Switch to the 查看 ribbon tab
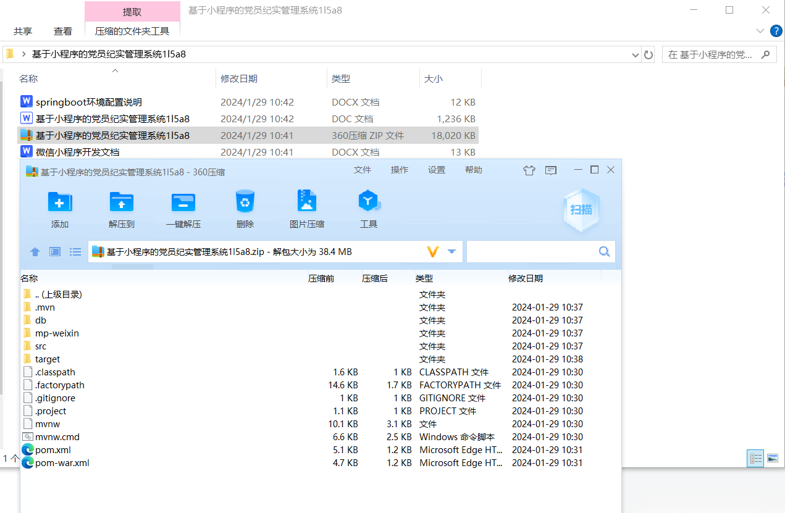The height and width of the screenshot is (513, 785). [x=62, y=31]
